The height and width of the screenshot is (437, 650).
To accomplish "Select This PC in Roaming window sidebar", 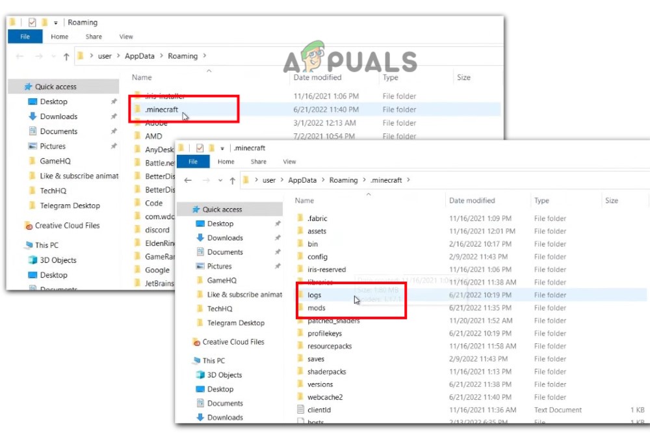I will pos(46,245).
